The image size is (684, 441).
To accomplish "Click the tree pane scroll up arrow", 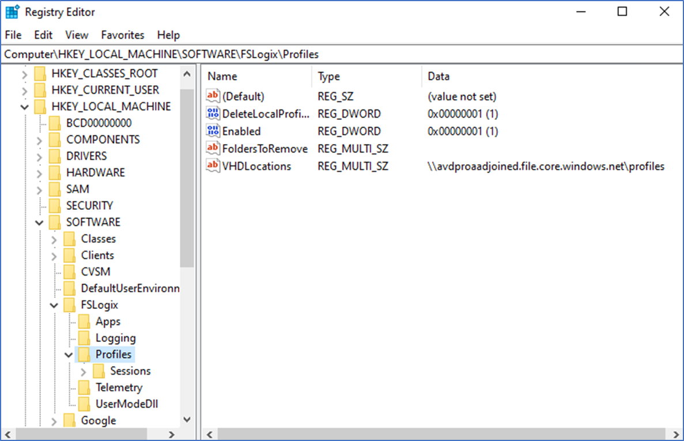I will [187, 74].
